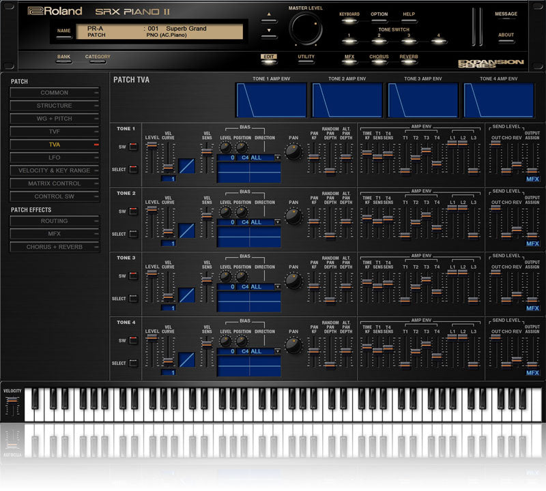
Task: Click Tone 1 bias position knob
Action: tap(242, 147)
